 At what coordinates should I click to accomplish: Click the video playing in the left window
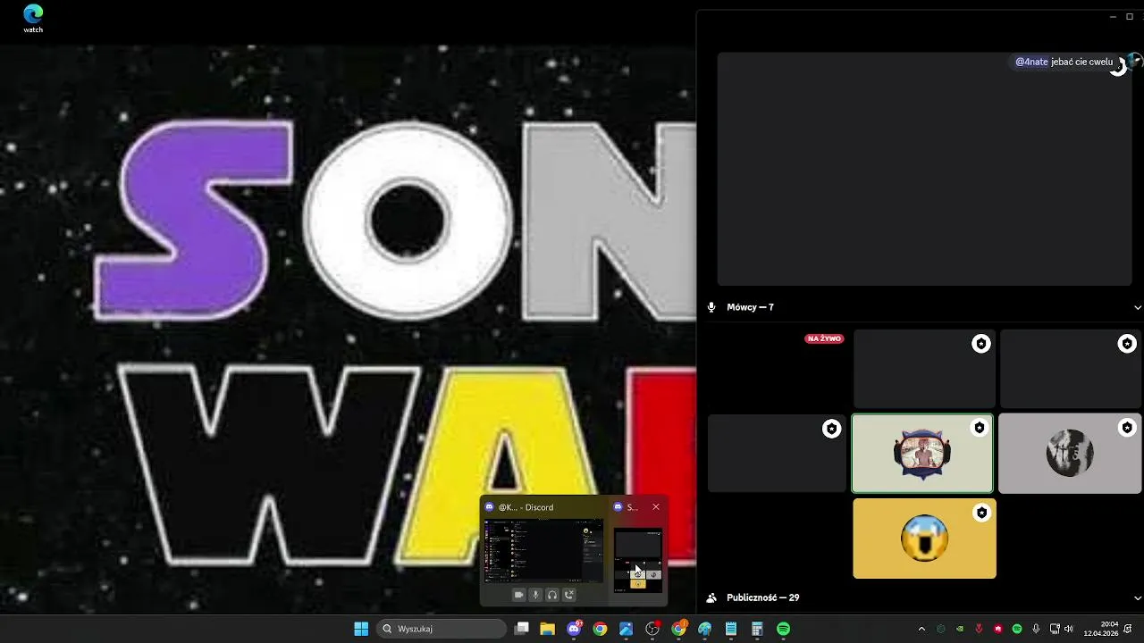[x=348, y=329]
